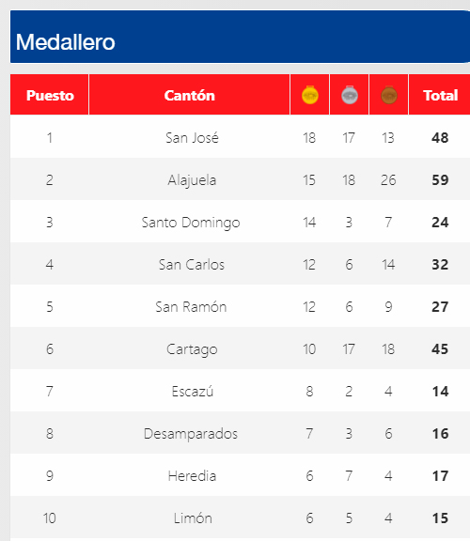Click the Cartago canton name
Image resolution: width=470 pixels, height=541 pixels.
pos(192,349)
